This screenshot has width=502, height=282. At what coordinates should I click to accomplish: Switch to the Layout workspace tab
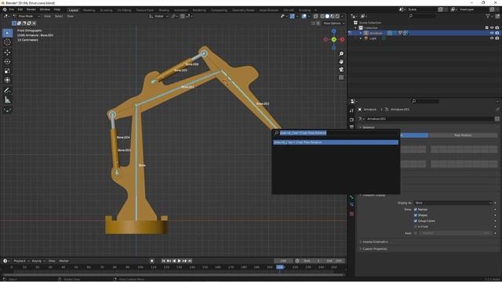tap(73, 10)
